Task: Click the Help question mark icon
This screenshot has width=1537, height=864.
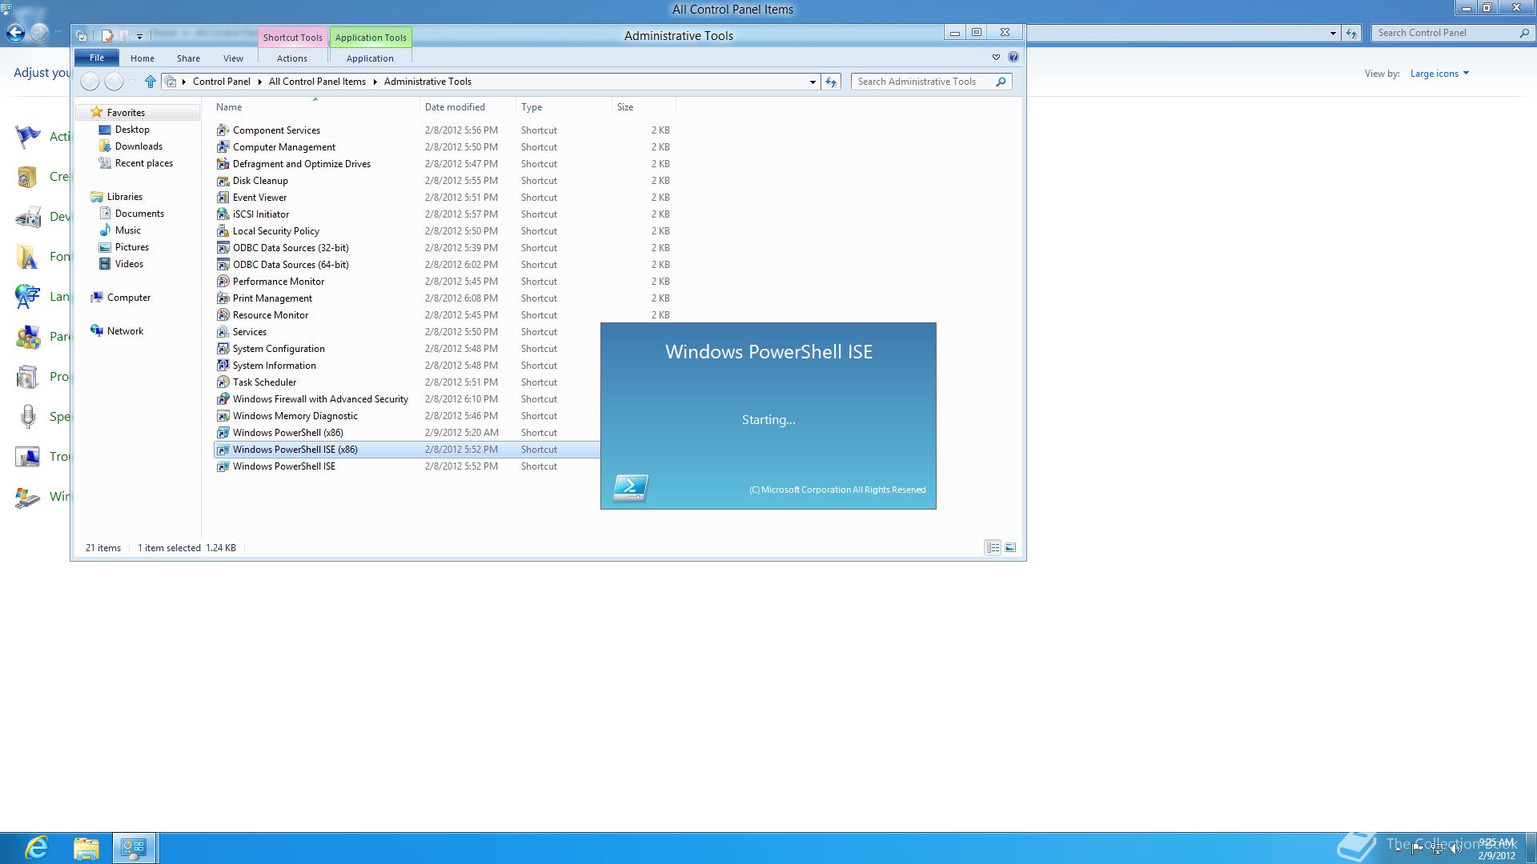Action: [1013, 58]
